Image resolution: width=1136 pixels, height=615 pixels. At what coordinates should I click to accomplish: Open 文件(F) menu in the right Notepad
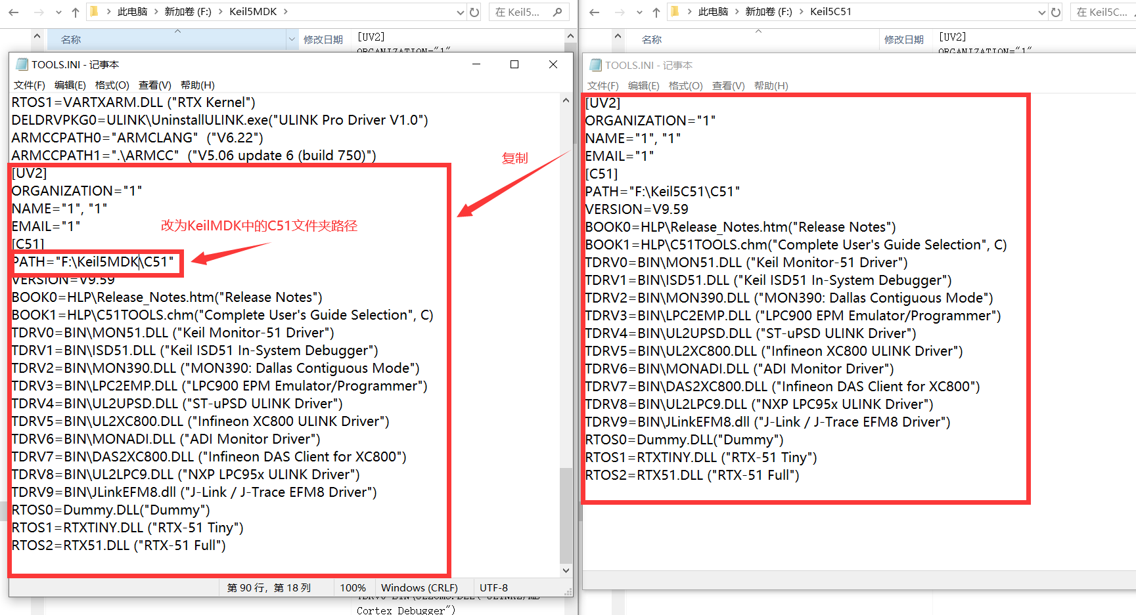[603, 86]
